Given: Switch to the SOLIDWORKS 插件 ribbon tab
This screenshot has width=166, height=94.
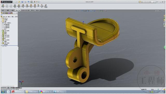Looking at the screenshot, I should (25, 10).
